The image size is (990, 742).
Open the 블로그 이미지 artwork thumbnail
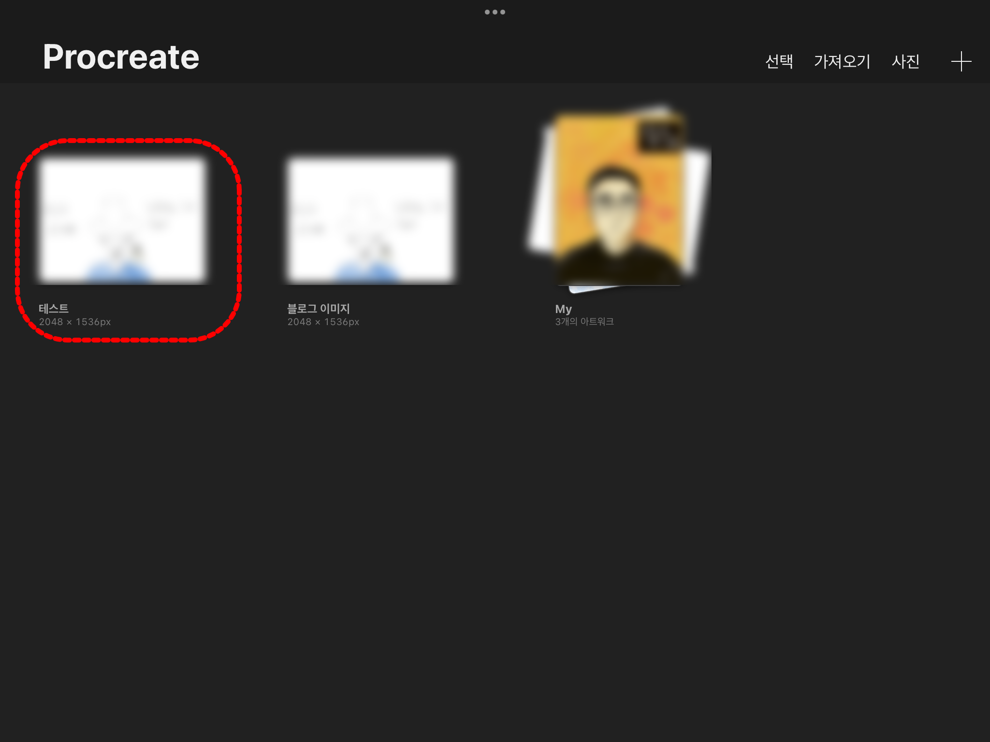click(371, 220)
